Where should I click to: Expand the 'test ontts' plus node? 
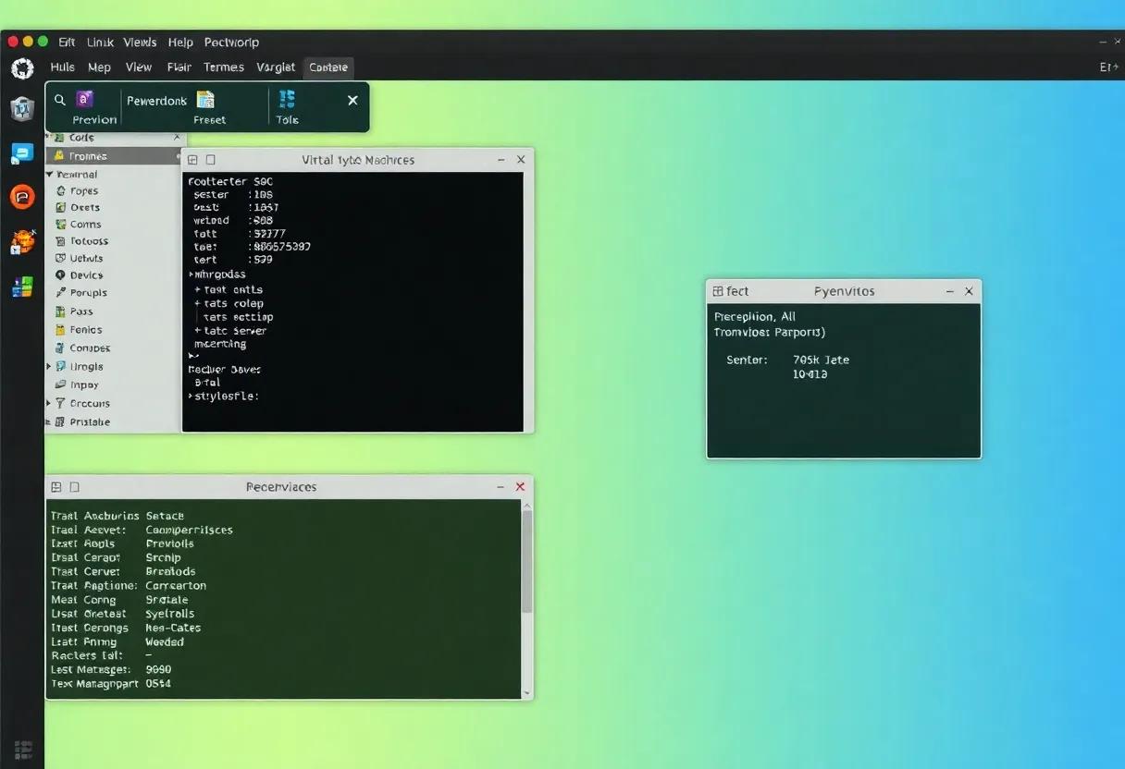tap(197, 290)
